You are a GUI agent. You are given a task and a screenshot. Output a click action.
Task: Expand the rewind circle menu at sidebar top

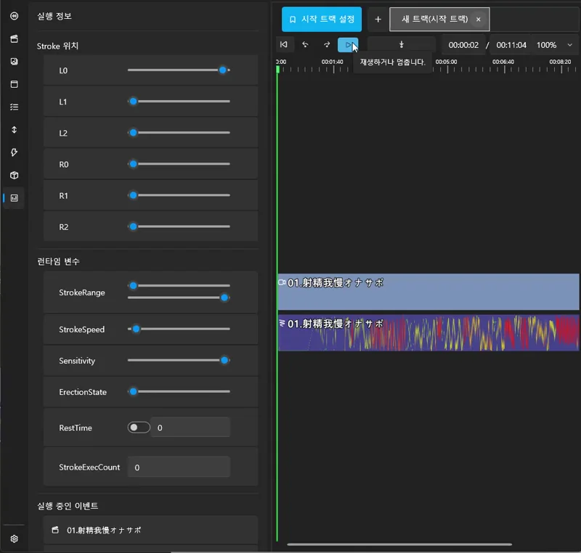pyautogui.click(x=13, y=17)
